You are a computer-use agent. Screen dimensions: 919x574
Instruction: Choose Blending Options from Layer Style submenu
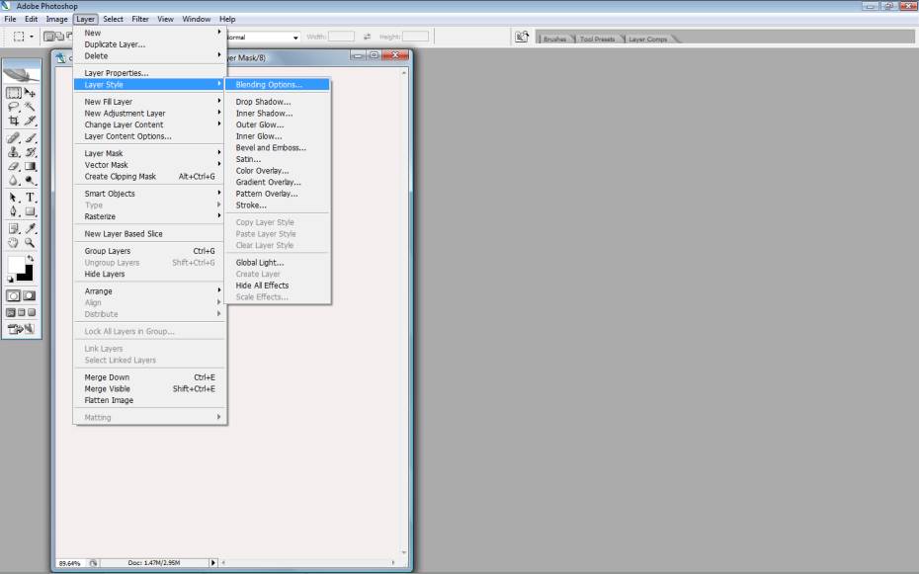[x=278, y=85]
